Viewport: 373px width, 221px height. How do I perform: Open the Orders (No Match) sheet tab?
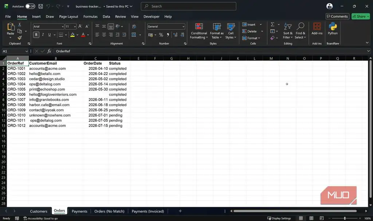point(109,211)
